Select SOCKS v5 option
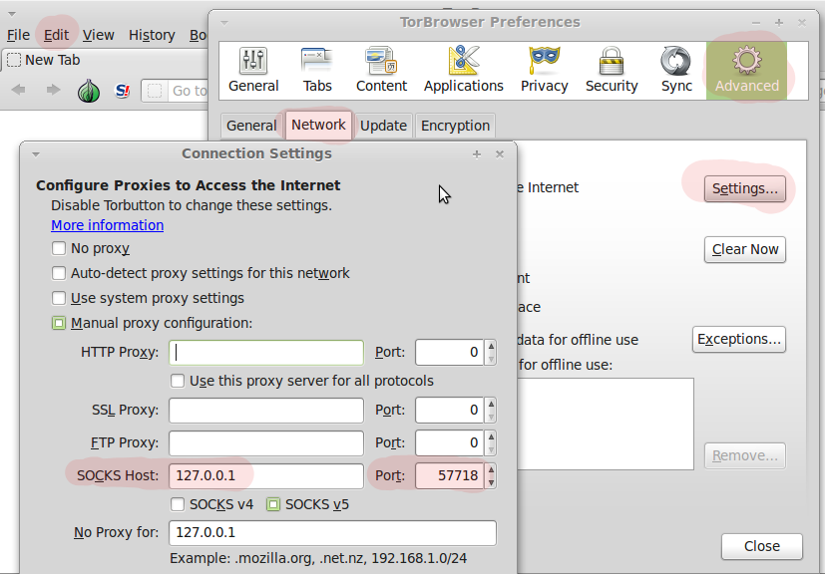 pos(273,504)
